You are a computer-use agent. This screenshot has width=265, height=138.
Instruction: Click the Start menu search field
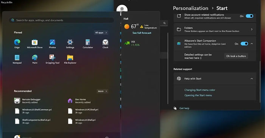[61, 20]
